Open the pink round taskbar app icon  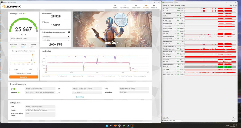tap(119, 126)
